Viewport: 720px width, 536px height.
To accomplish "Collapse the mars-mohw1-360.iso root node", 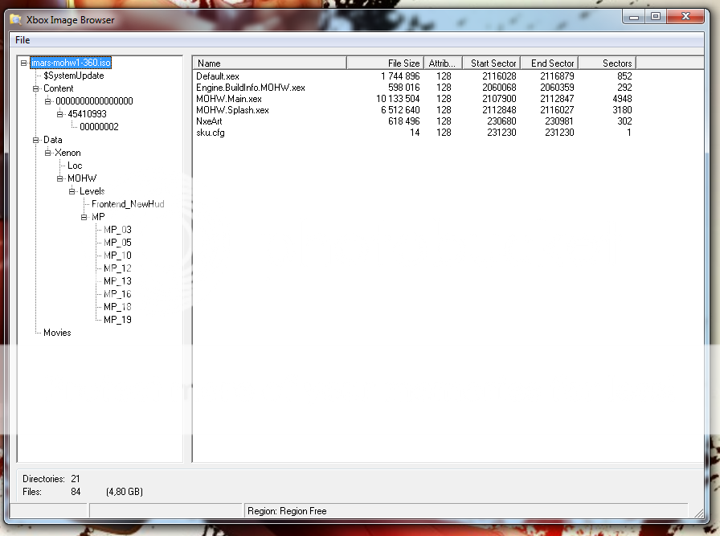I will pos(24,63).
